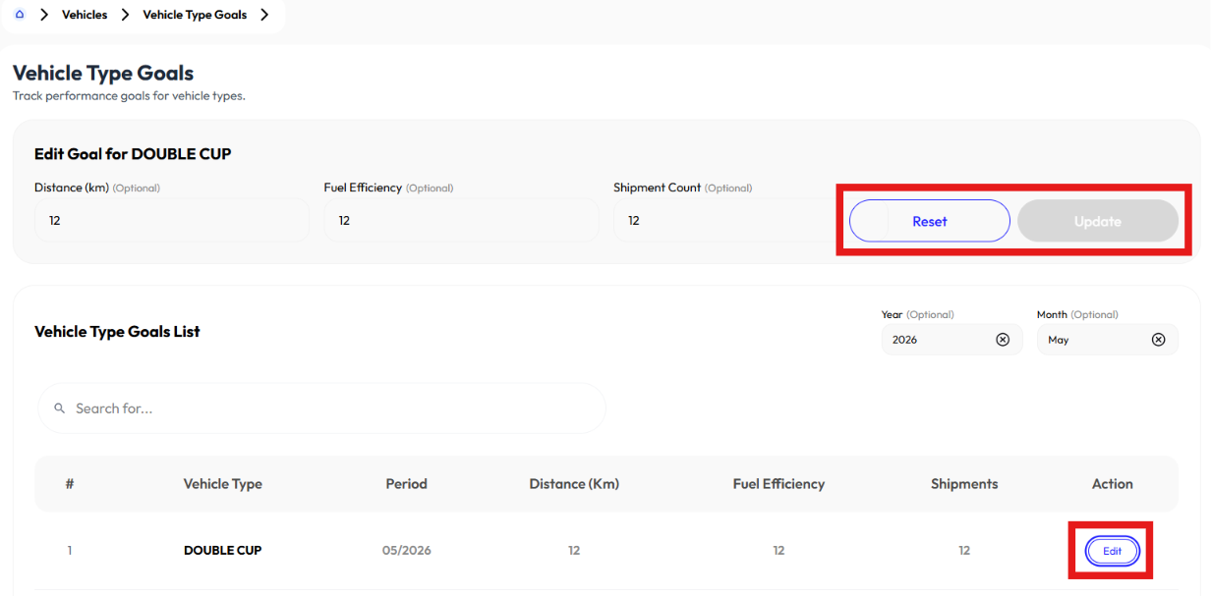Edit the DOUBLE CUP goal row
This screenshot has height=596, width=1211.
click(x=1112, y=551)
